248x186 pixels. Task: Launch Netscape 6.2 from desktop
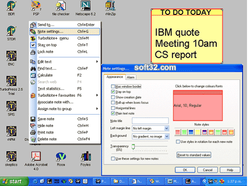coord(85,8)
